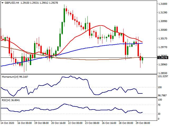This screenshot has width=169, height=126.
Task: Select the Momentum(14) 99.2187 indicator label
Action: click(15, 77)
